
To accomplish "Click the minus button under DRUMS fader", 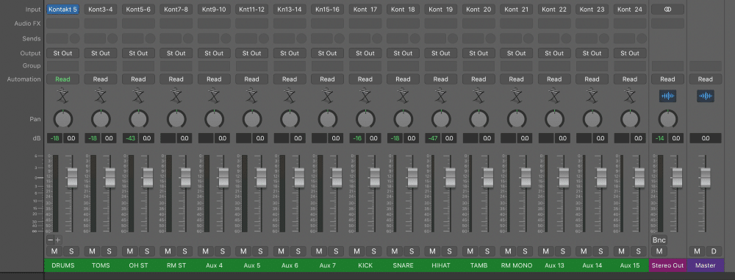I will [50, 240].
